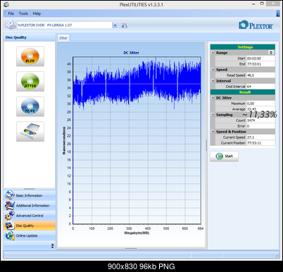Open the Tools menu
This screenshot has width=283, height=272.
(x=23, y=13)
